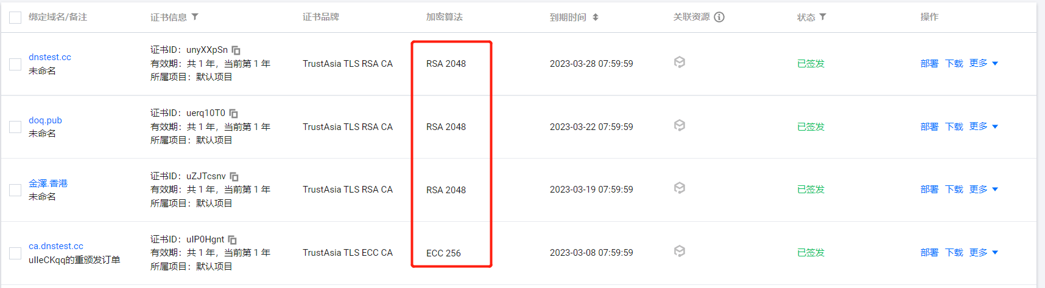Expand 更多 menu for ca.dnstest.cc row

point(983,252)
